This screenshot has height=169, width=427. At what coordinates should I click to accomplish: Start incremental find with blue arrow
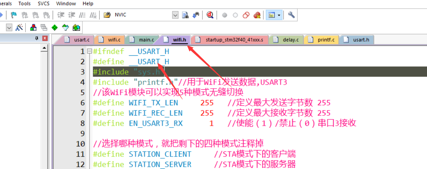pyautogui.click(x=196, y=15)
